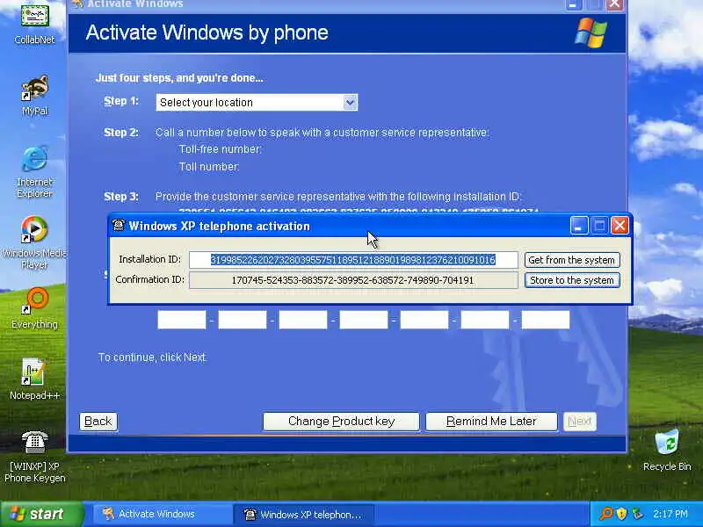Click the telephone icon in keygen title bar
703x527 pixels.
119,226
